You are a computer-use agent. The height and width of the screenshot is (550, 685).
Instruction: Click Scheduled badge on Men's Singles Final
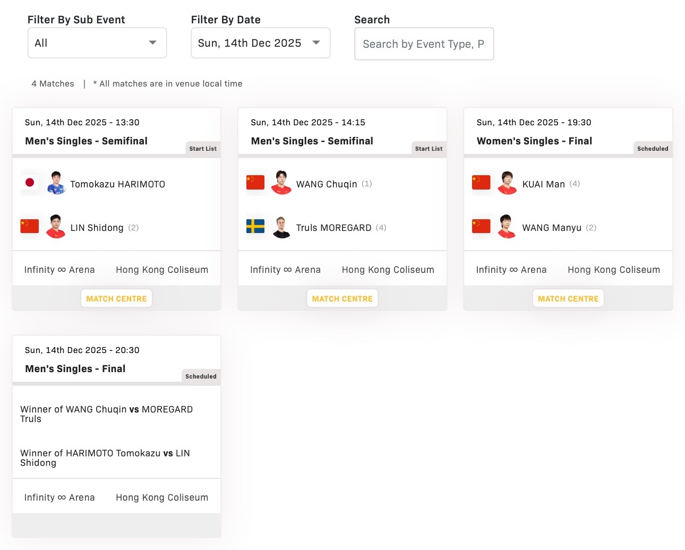pyautogui.click(x=201, y=376)
